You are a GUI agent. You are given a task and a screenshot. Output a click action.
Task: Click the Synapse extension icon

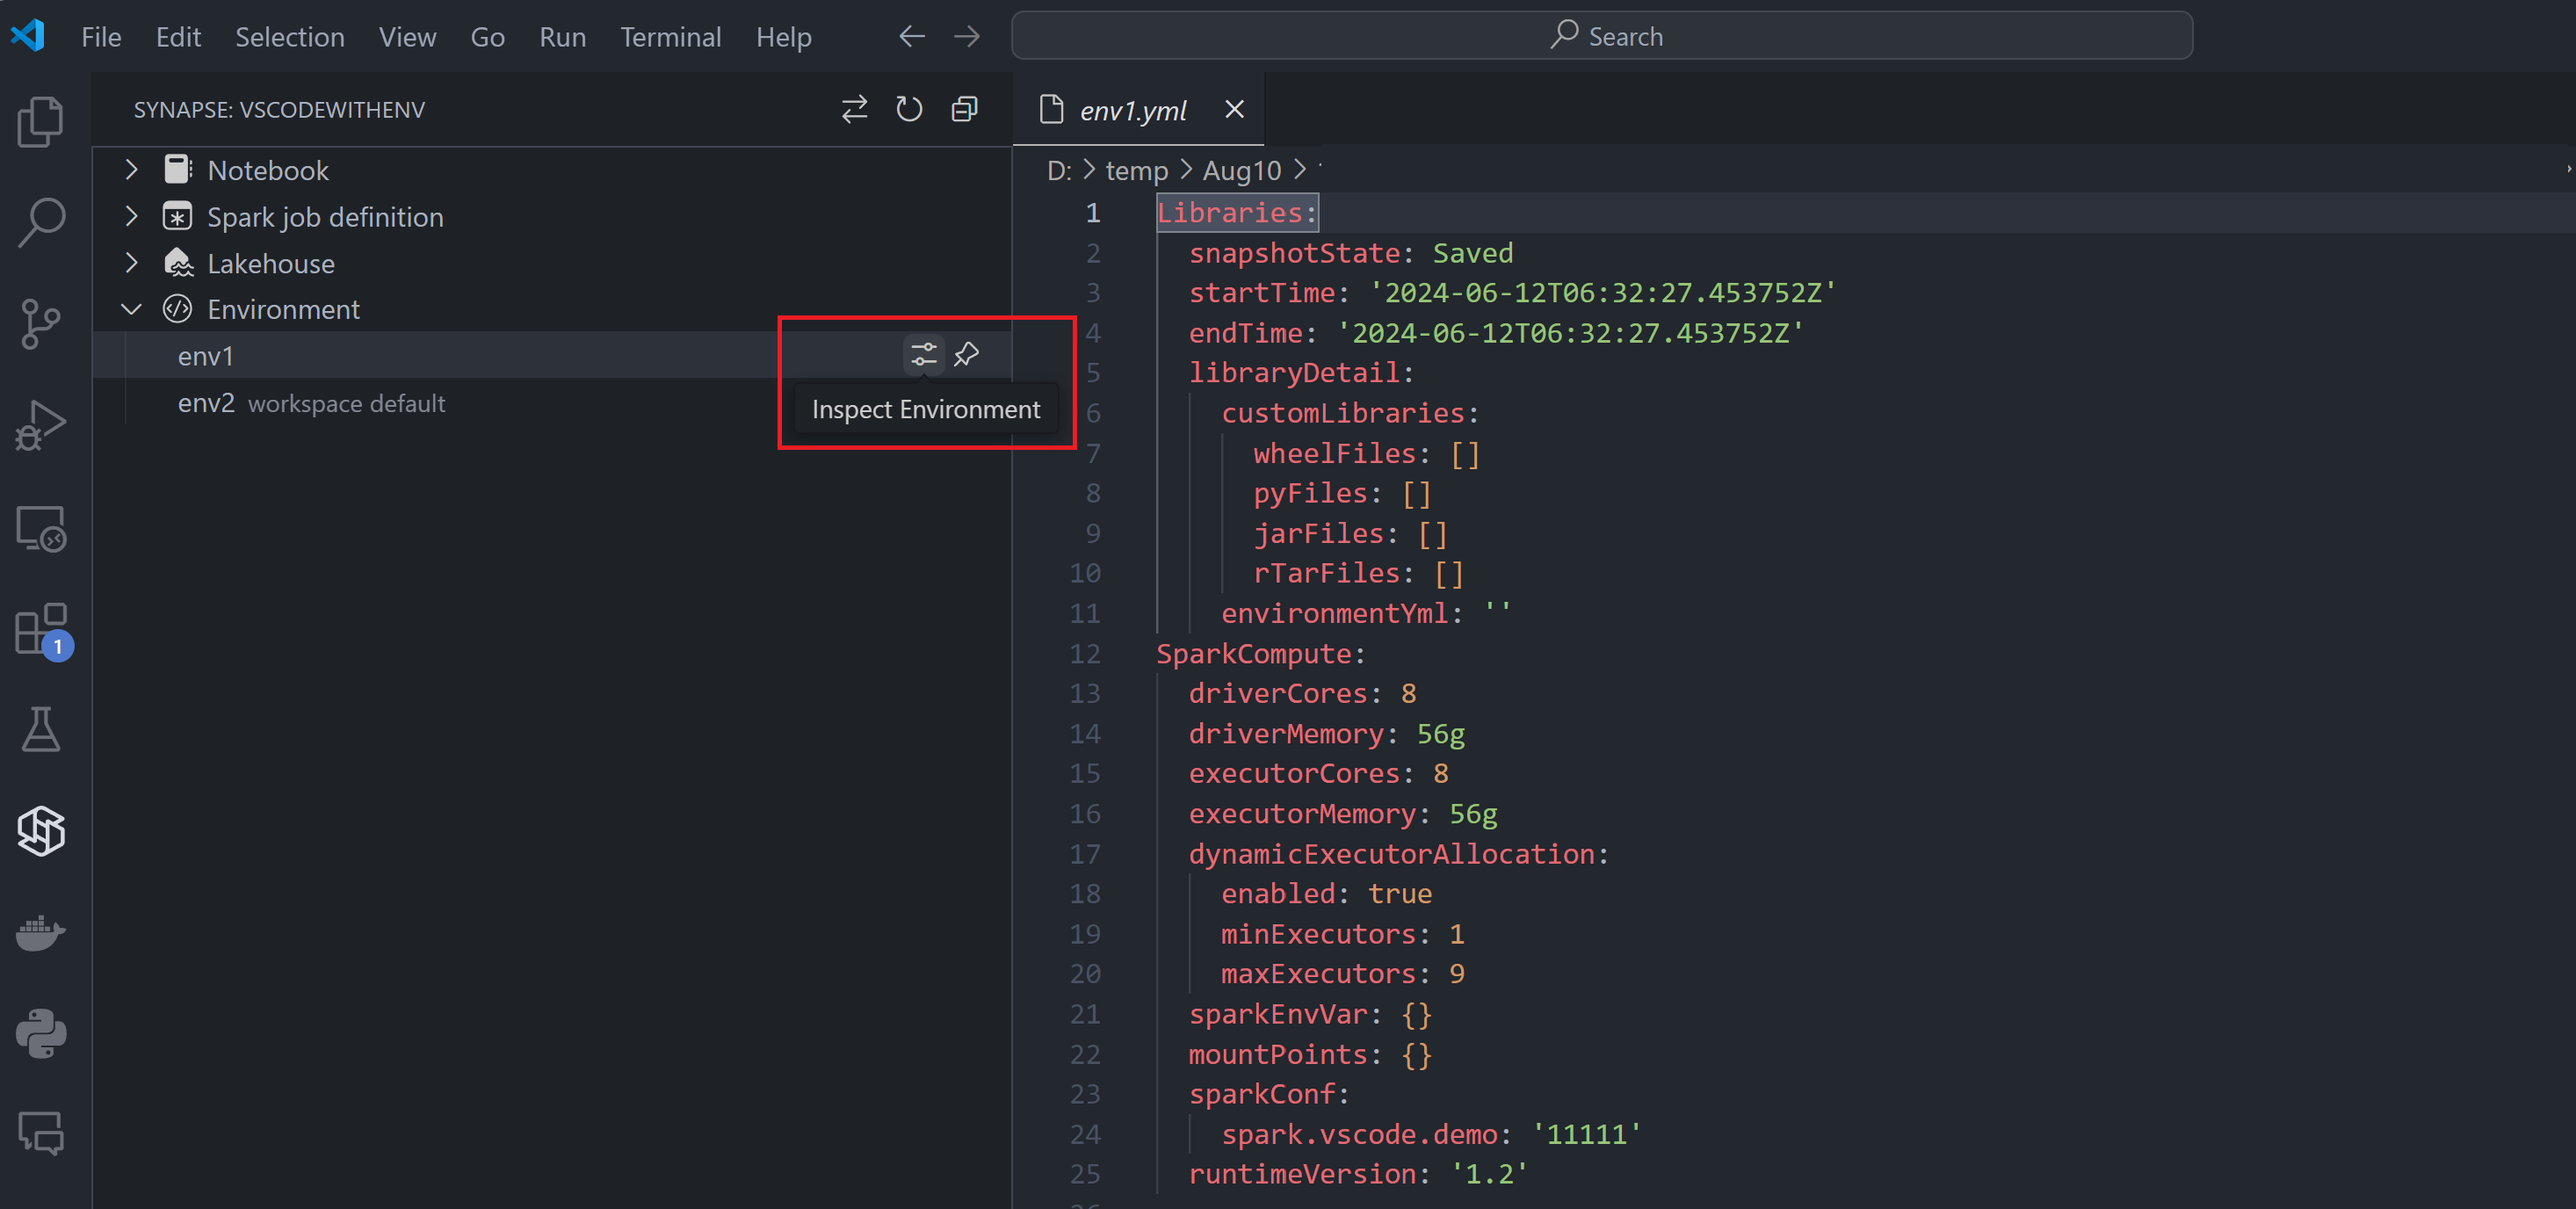click(x=40, y=831)
